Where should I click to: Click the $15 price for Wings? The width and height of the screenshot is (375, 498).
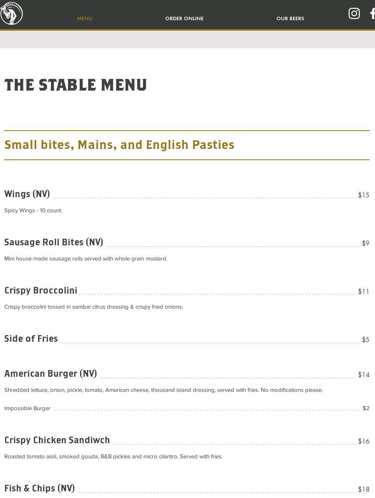click(x=363, y=195)
